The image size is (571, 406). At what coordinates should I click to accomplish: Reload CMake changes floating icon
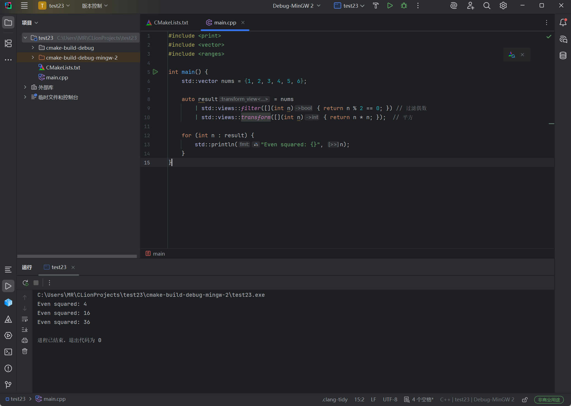[x=511, y=55]
